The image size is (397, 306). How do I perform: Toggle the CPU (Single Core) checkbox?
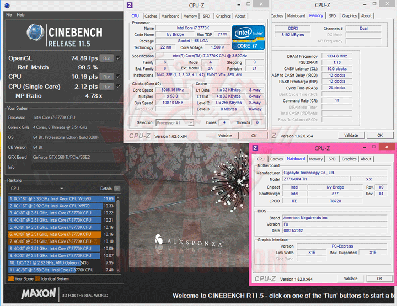pos(118,87)
